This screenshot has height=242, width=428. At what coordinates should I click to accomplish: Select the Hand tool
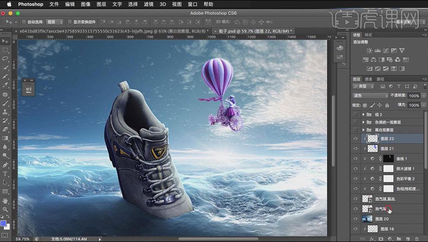coord(5,201)
